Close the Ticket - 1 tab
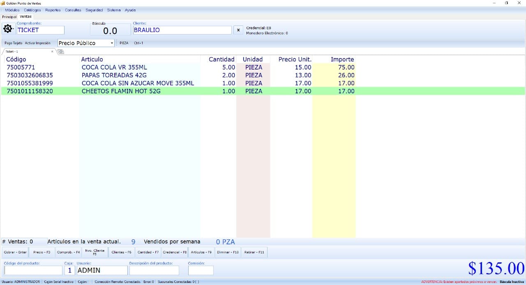526x285 pixels. pos(52,51)
